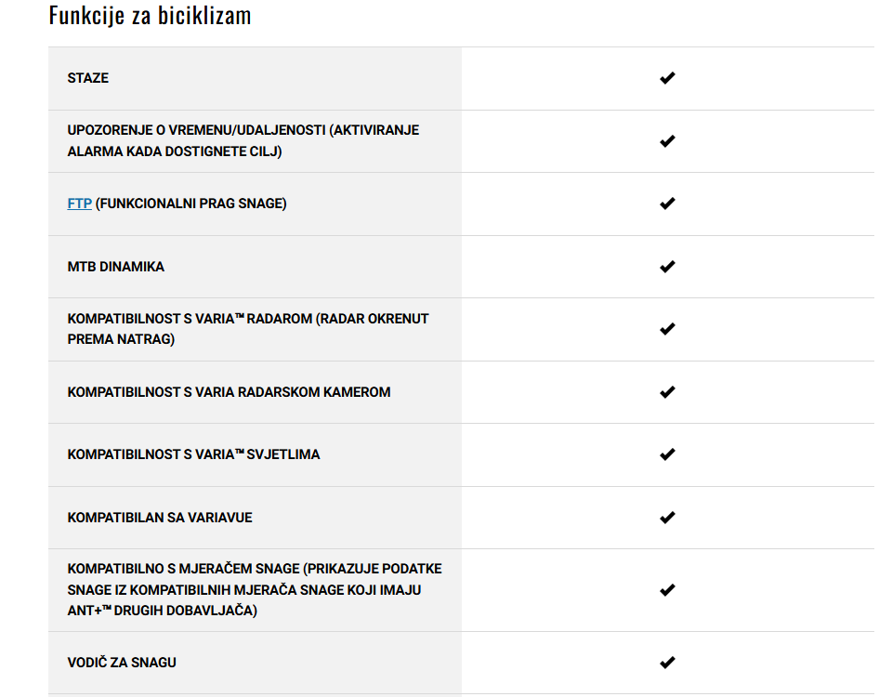This screenshot has height=697, width=892.
Task: Click checkmark for Varia svjetlima row
Action: 667,454
